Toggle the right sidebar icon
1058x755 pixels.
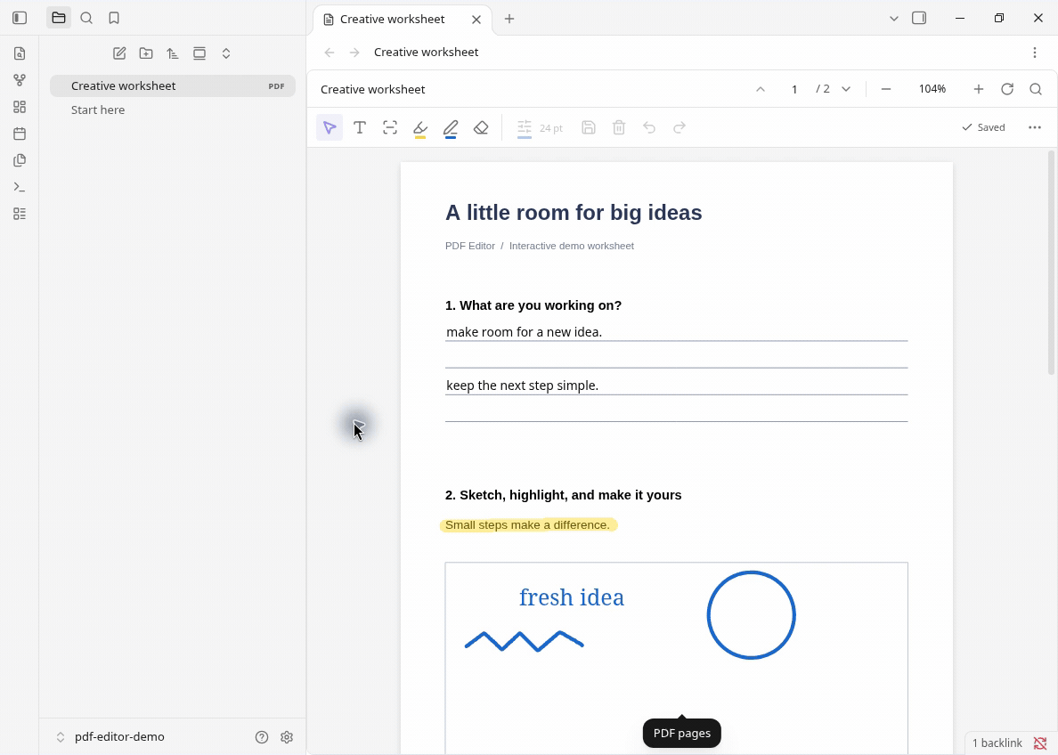919,18
